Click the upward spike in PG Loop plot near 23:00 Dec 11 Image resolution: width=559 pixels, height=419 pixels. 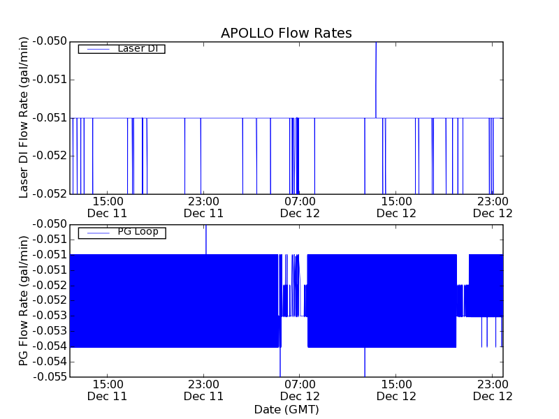(x=206, y=239)
